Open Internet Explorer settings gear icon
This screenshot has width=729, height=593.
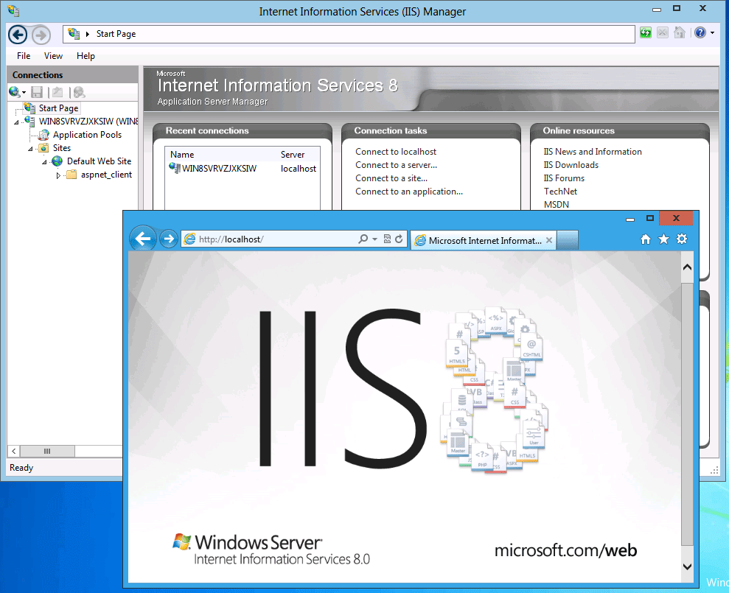point(682,239)
